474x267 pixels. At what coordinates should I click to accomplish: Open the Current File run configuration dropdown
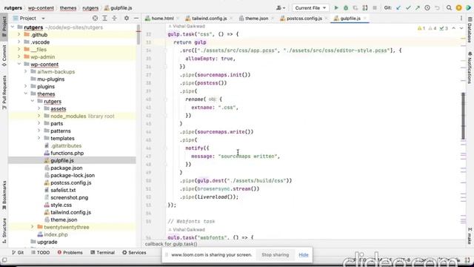310,8
